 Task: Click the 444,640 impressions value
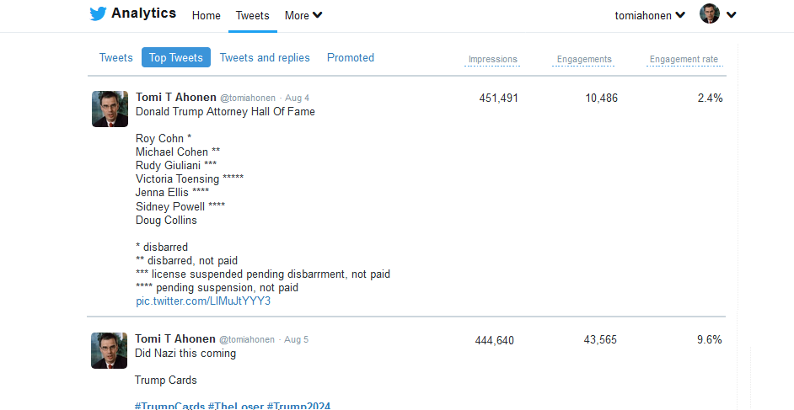495,340
